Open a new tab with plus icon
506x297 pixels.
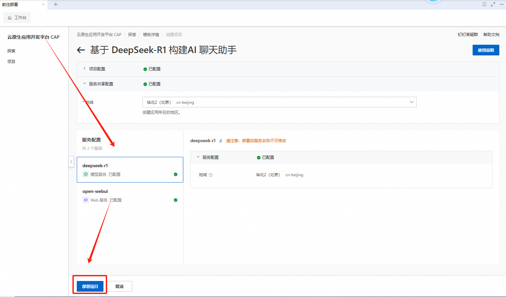[56, 4]
